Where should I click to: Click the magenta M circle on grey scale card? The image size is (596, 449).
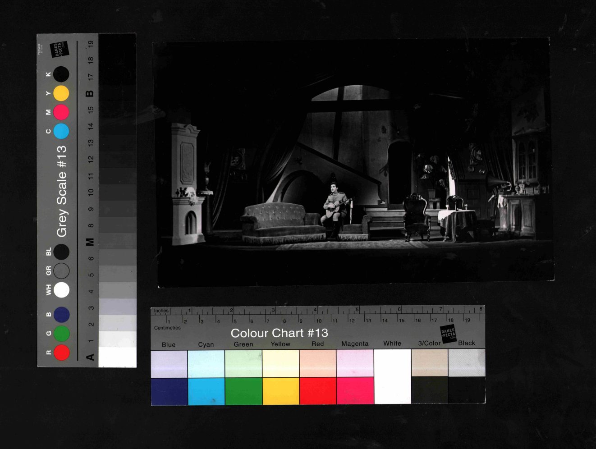(x=61, y=112)
